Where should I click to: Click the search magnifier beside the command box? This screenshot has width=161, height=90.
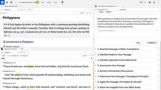pyautogui.click(x=16, y=2)
